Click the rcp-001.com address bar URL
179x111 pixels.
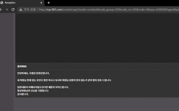click(x=109, y=10)
